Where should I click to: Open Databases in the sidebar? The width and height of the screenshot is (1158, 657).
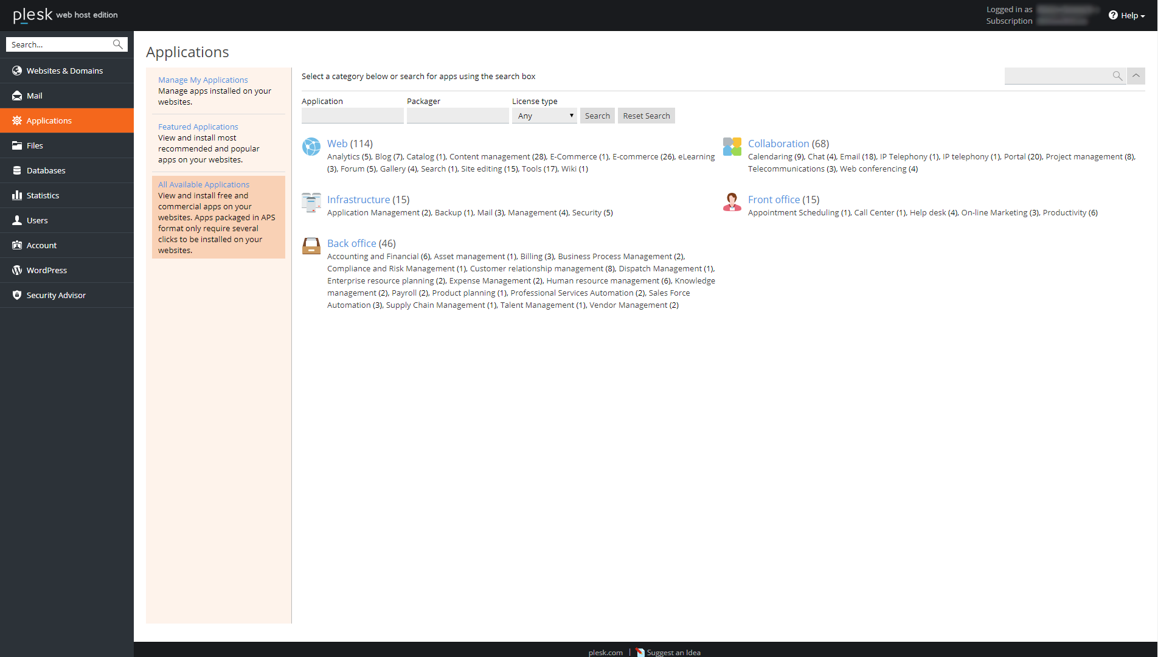(x=67, y=170)
